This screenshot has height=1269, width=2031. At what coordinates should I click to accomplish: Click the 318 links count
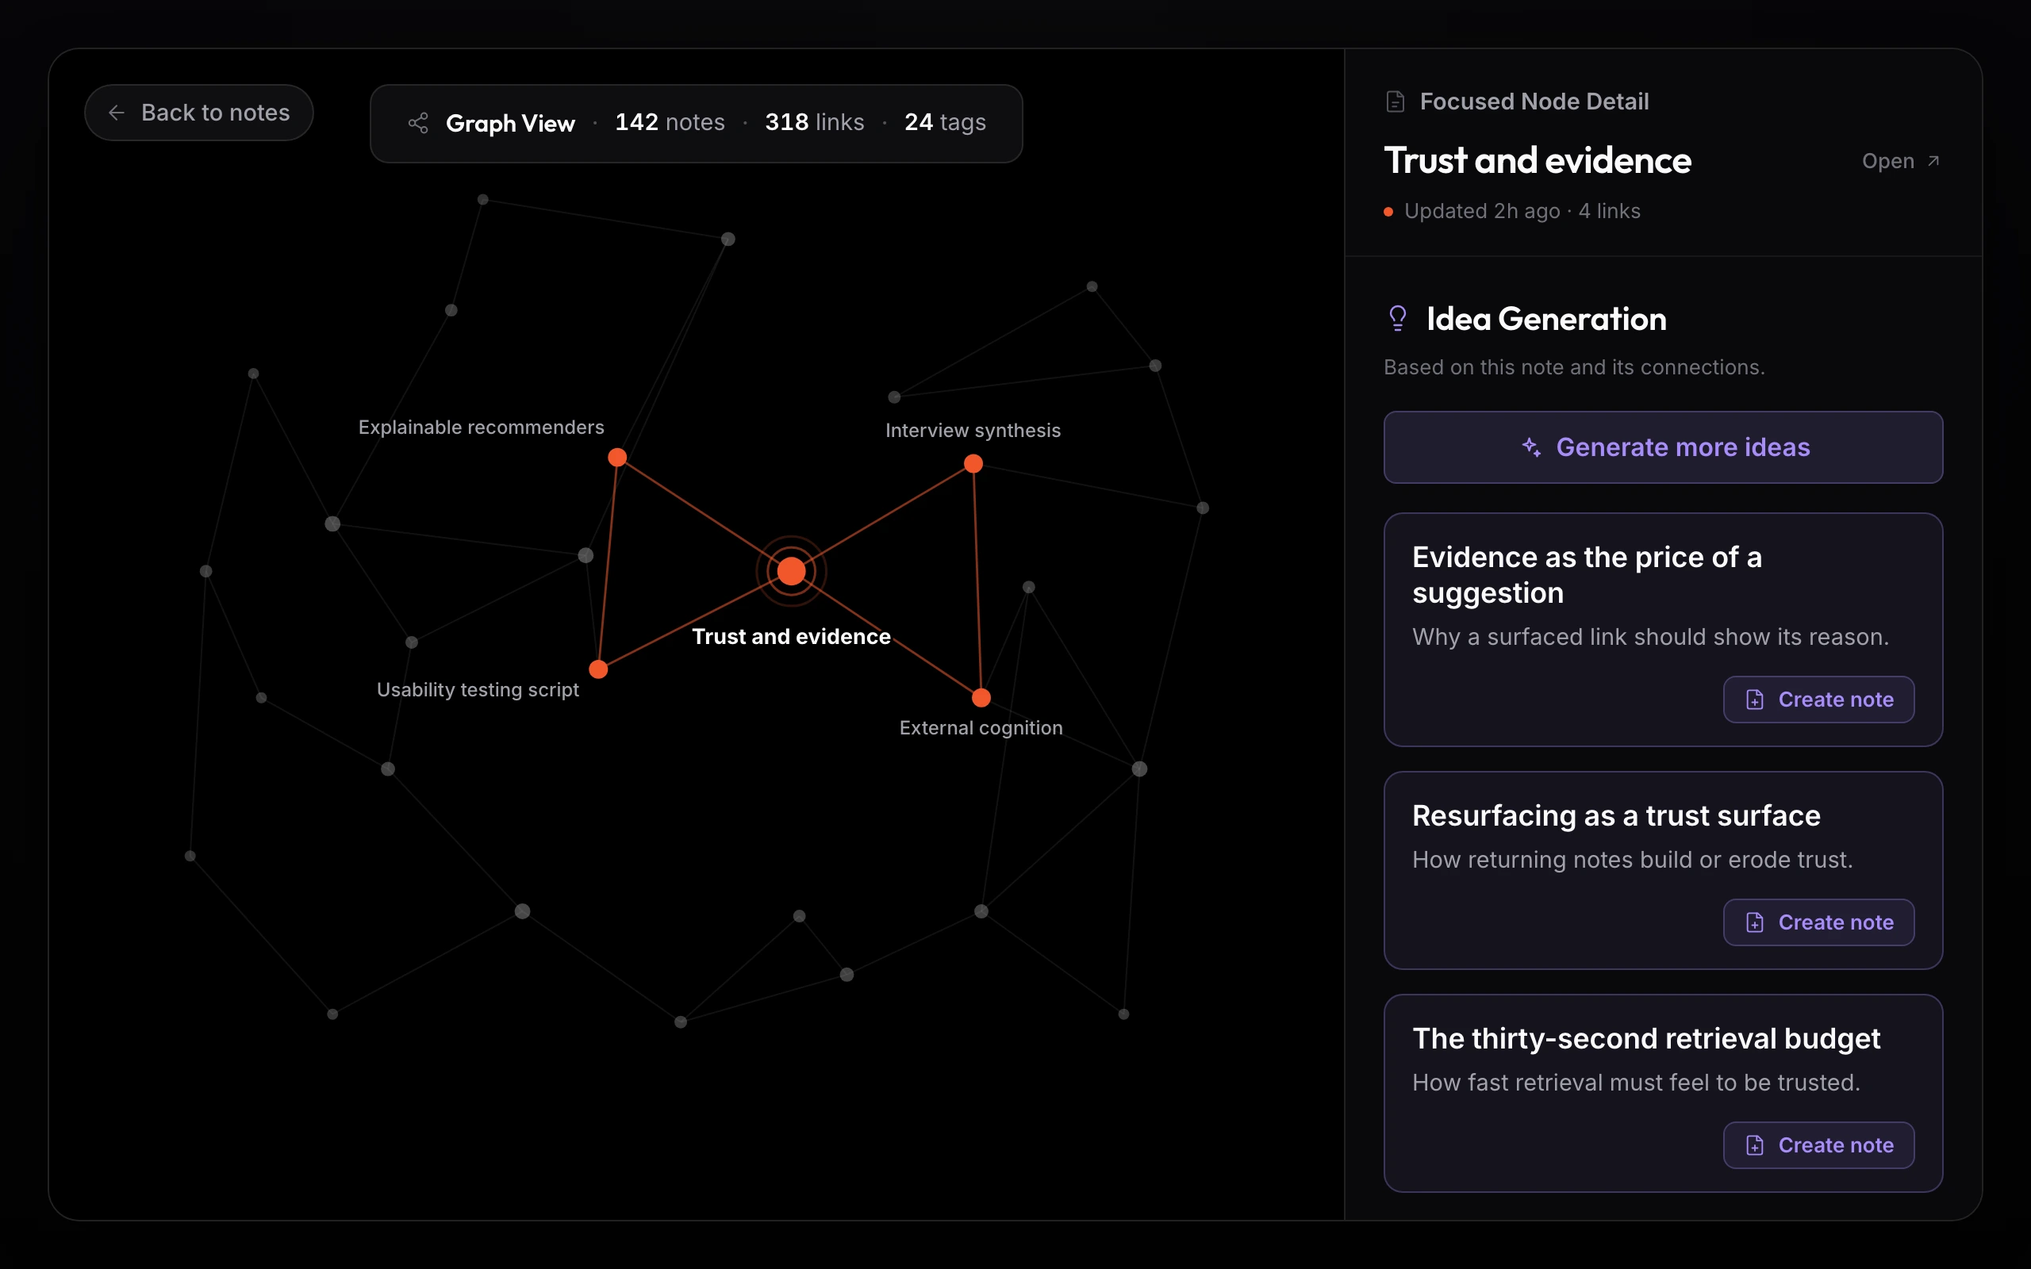point(814,122)
